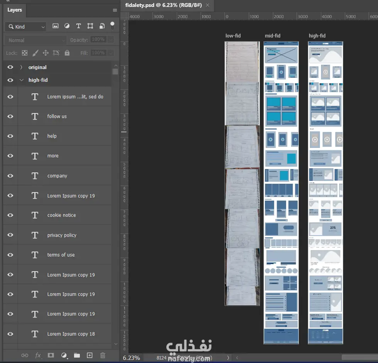Click the mid-fid artboard label

[x=272, y=36]
